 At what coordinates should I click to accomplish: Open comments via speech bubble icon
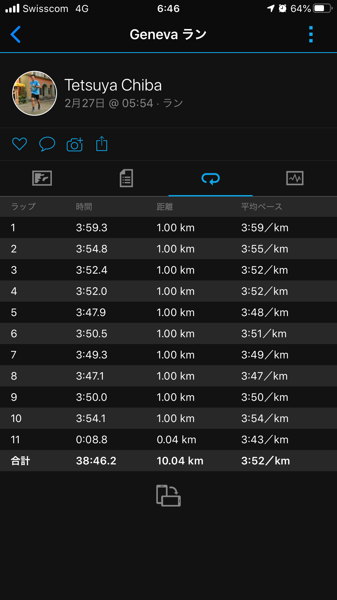(47, 144)
